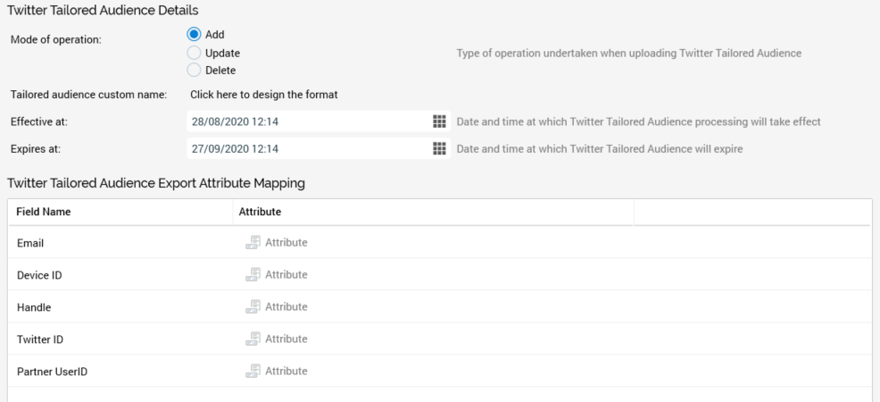Select the Twitter ID field name row

[x=40, y=339]
